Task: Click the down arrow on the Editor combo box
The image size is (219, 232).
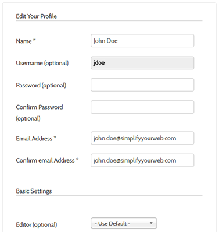Action: tap(151, 223)
